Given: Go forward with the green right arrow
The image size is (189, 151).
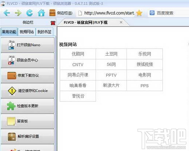Looking at the screenshot, I should pyautogui.click(x=18, y=13).
